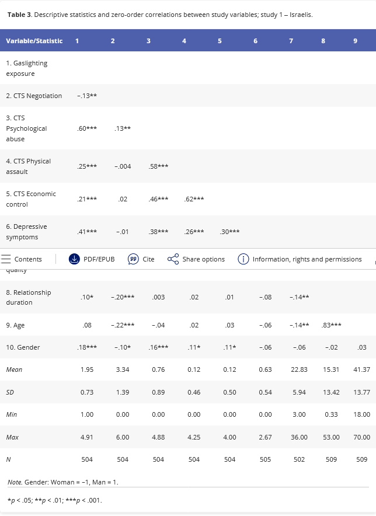Click the PDF/EPUB text label
The width and height of the screenshot is (376, 516).
pyautogui.click(x=99, y=259)
